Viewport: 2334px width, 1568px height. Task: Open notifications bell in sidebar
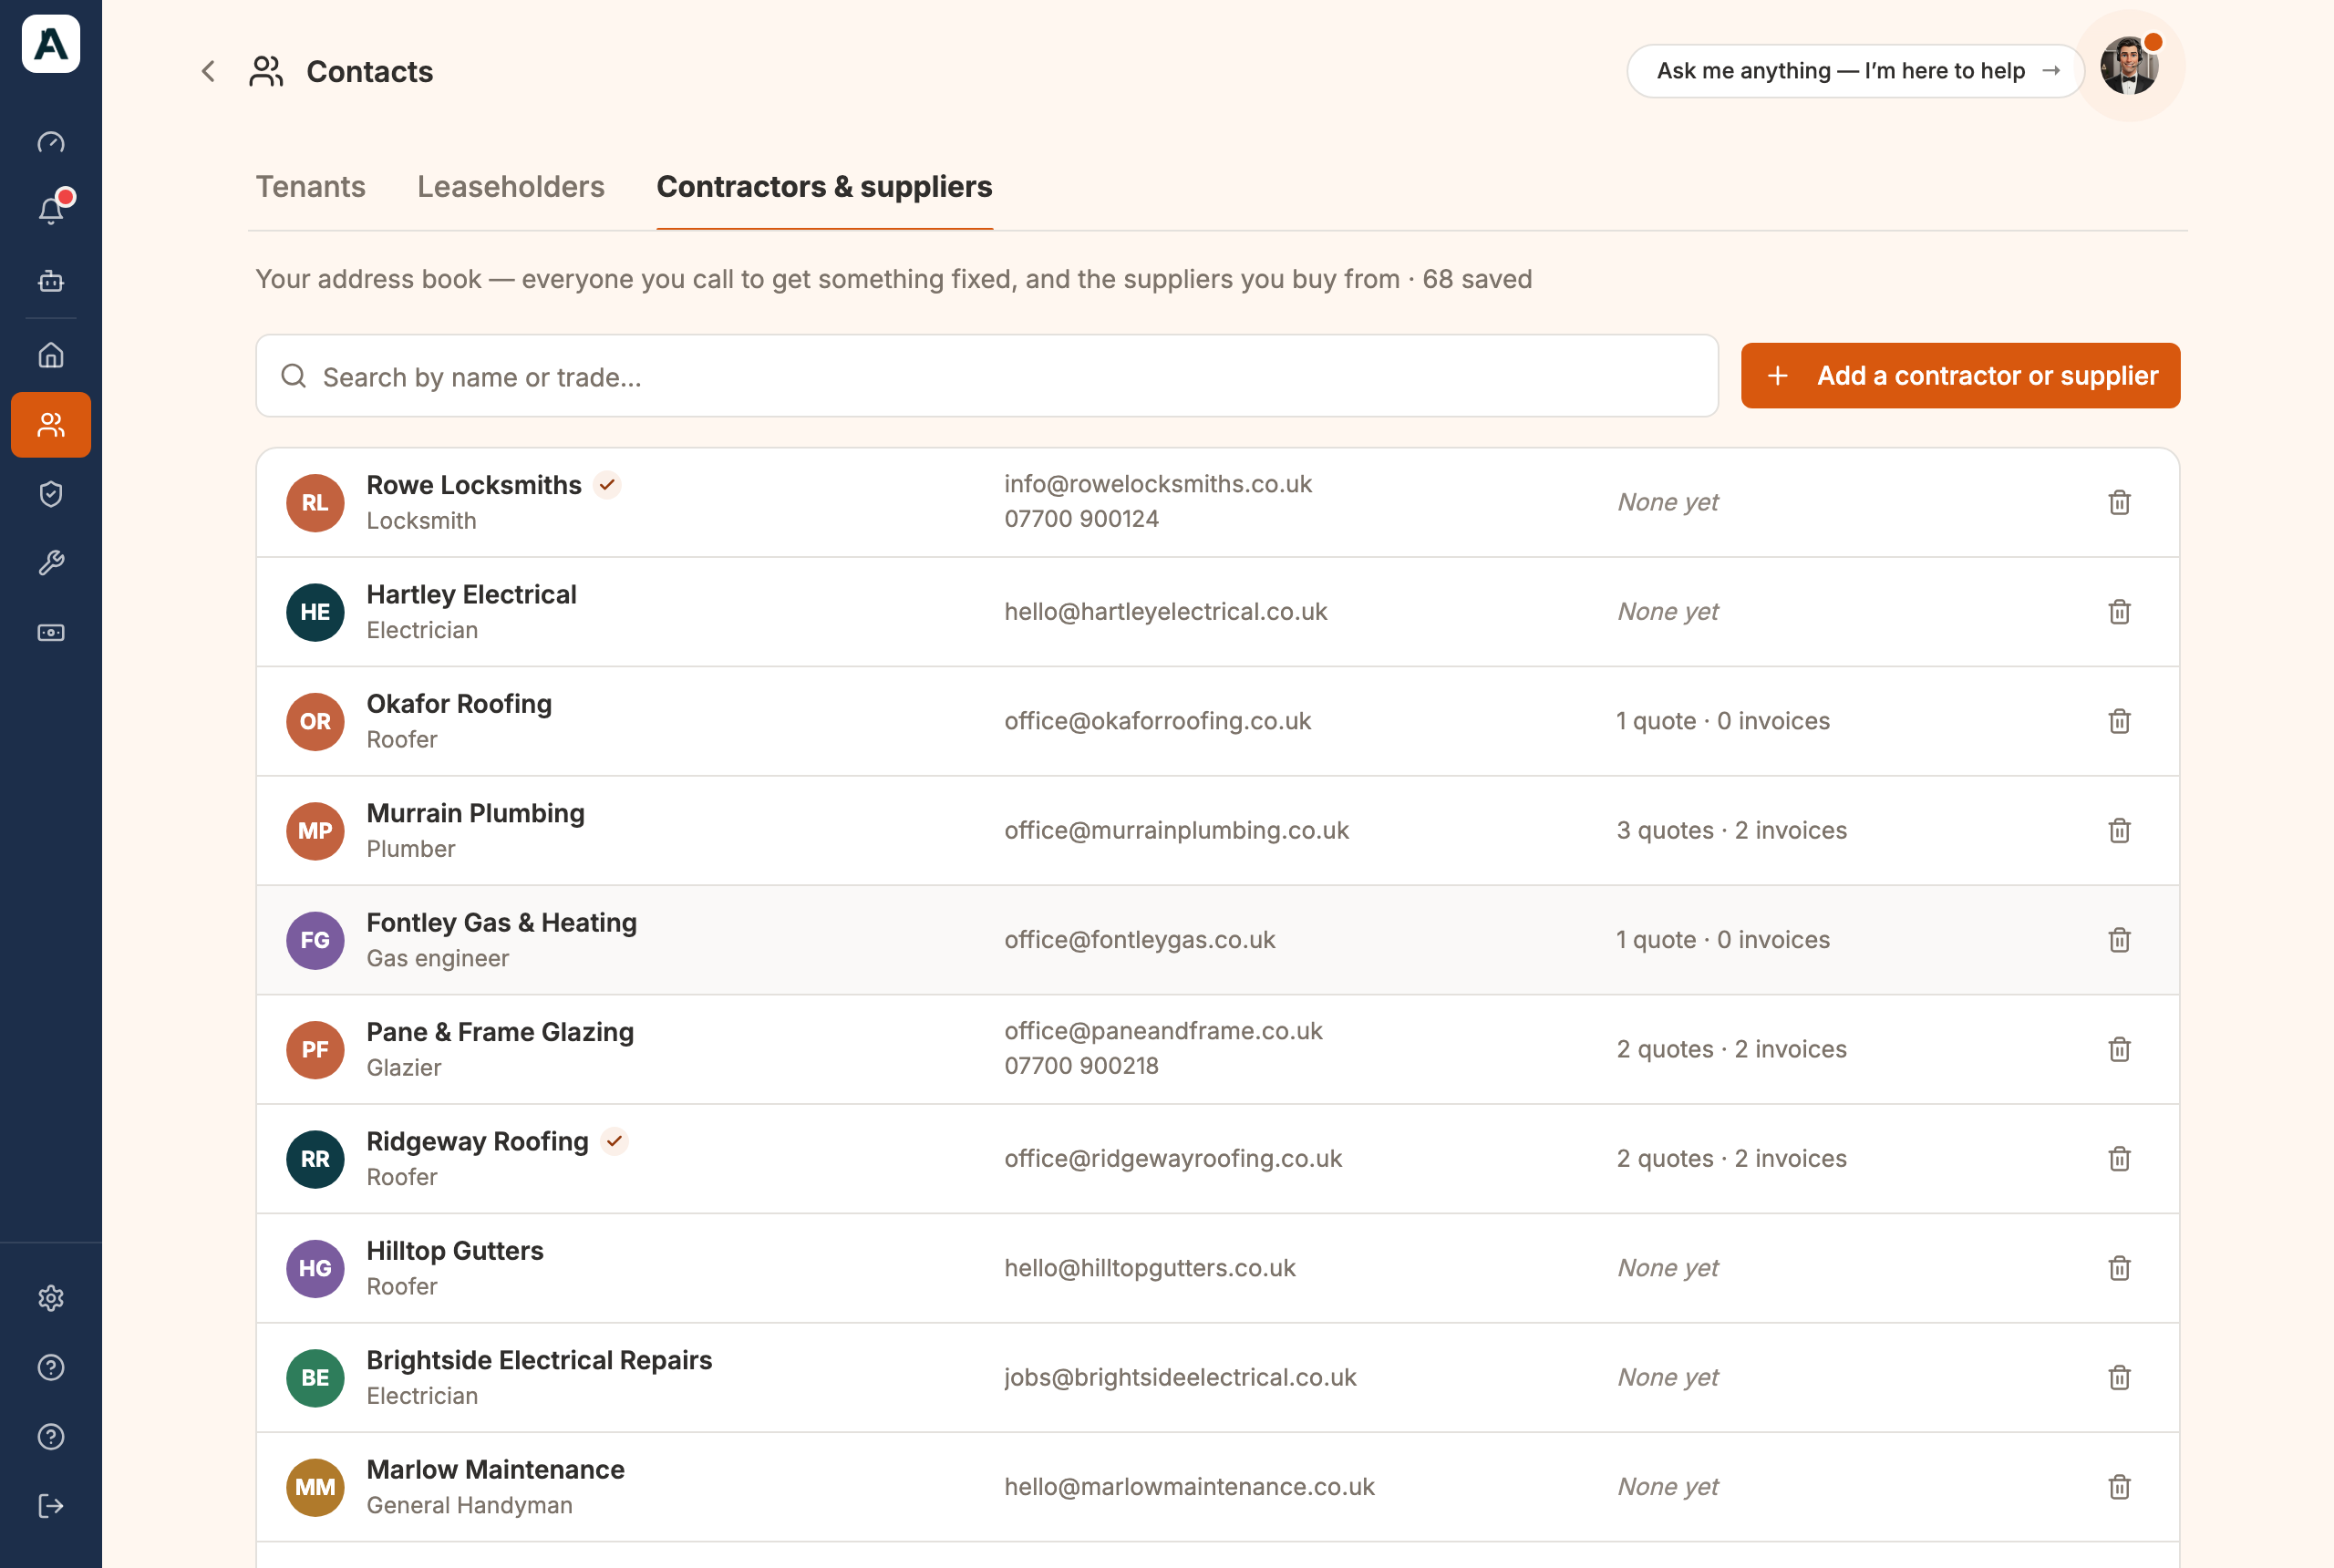51,210
